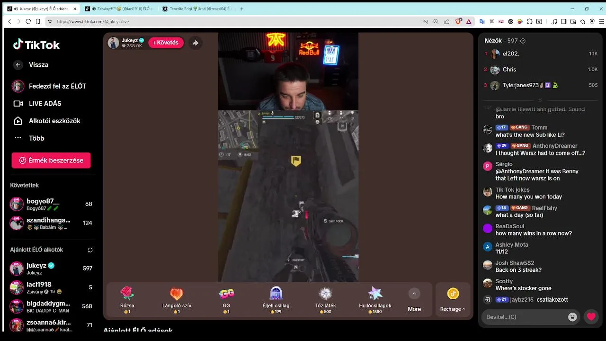The height and width of the screenshot is (341, 606).
Task: Open the followed live bogyo87__
Action: pyautogui.click(x=51, y=204)
